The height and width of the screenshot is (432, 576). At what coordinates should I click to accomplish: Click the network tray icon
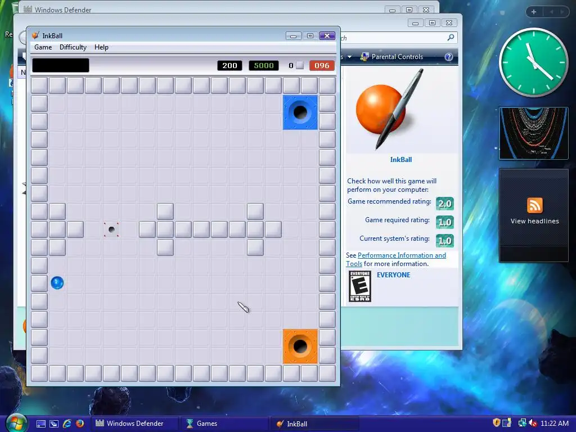pos(522,423)
